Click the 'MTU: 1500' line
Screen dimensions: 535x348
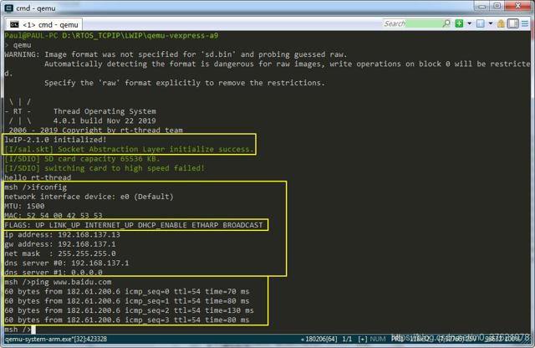(24, 207)
